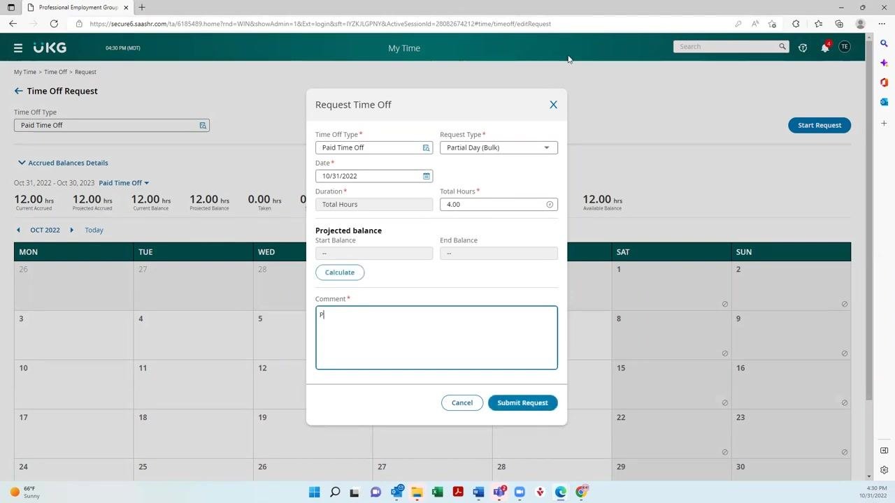Cancel the time off request
This screenshot has width=895, height=503.
pyautogui.click(x=461, y=403)
